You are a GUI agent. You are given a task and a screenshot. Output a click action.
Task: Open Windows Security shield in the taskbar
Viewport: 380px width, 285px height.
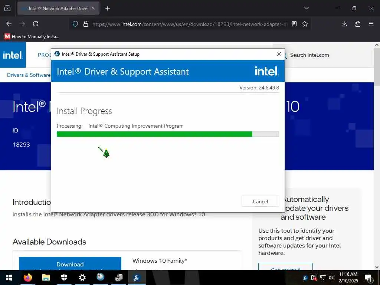tap(64, 278)
